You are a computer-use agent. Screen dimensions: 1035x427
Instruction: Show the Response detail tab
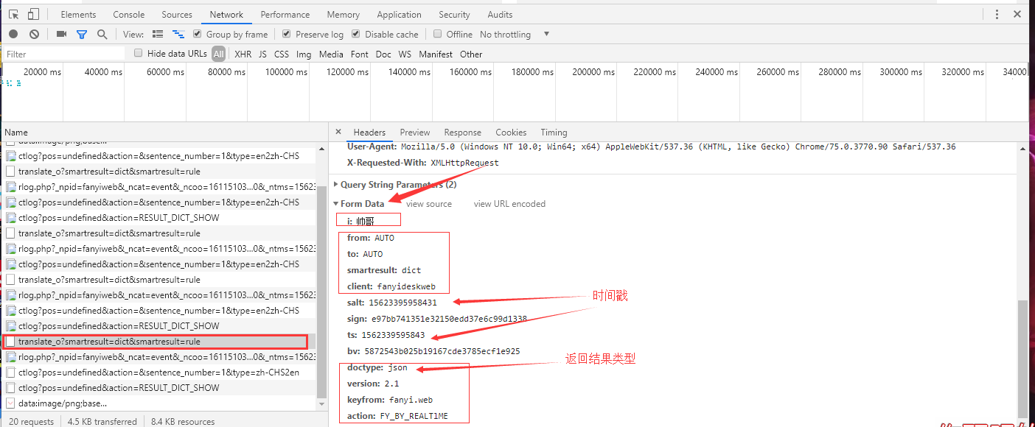(463, 133)
